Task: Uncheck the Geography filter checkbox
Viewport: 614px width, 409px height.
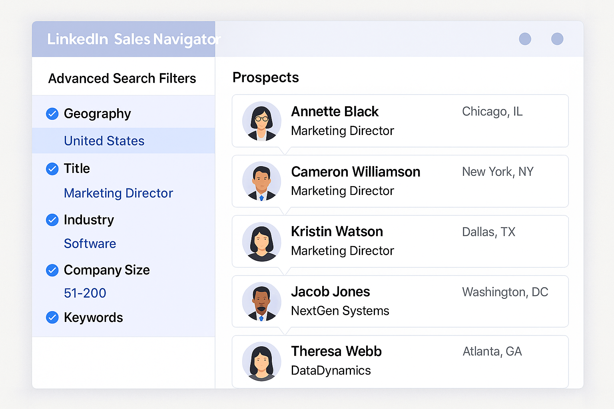Action: tap(52, 114)
